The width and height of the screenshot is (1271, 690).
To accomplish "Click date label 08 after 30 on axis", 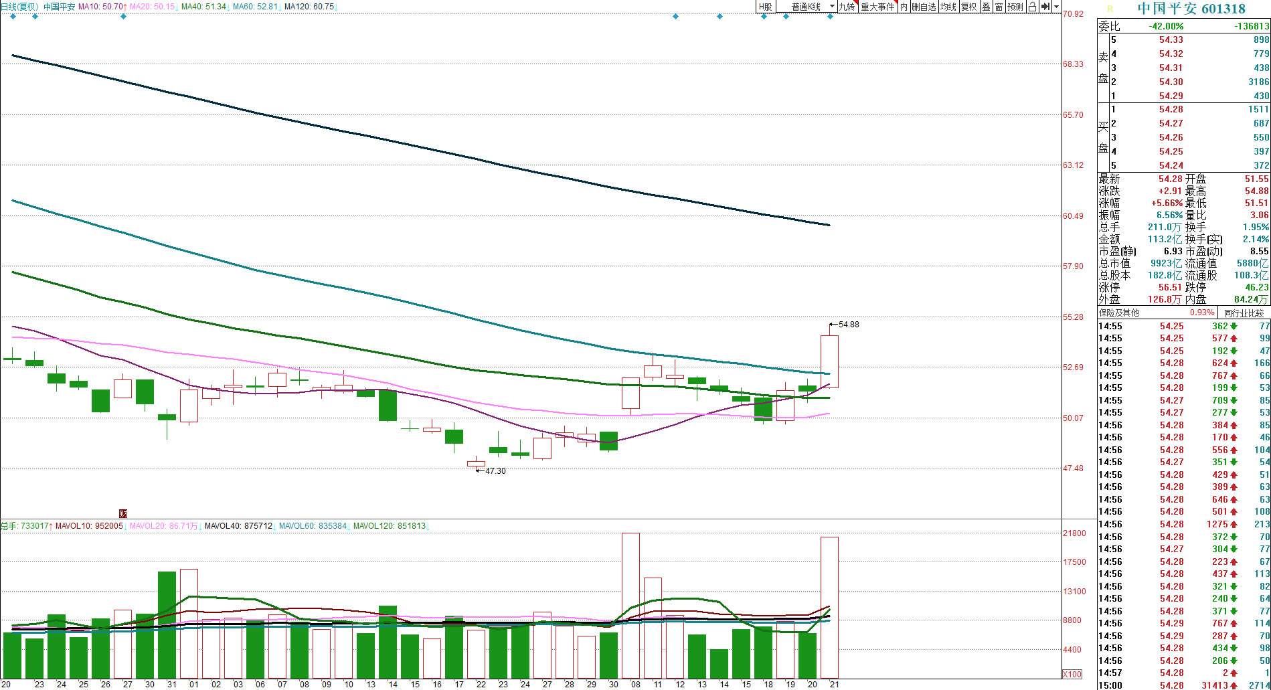I will point(635,685).
